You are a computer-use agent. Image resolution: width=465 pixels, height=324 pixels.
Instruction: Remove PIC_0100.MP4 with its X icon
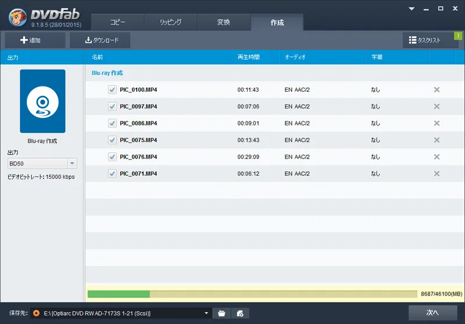coord(437,90)
